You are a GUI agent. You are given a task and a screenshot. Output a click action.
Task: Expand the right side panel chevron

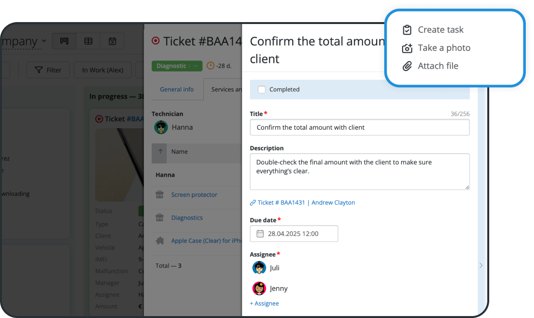point(481,265)
